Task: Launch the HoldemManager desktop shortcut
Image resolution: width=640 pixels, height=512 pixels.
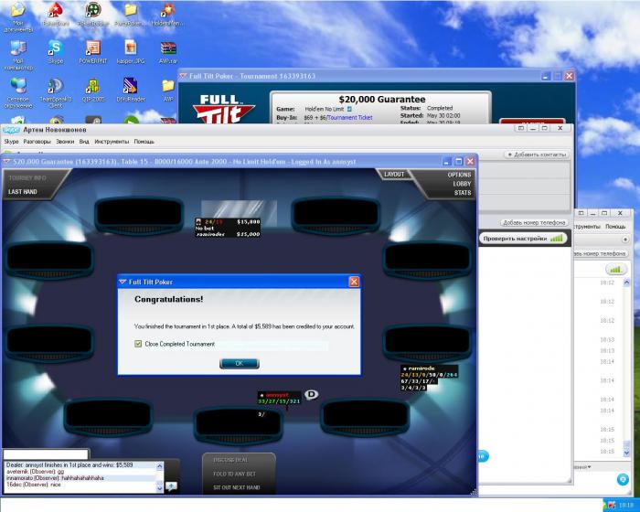Action: 166,15
